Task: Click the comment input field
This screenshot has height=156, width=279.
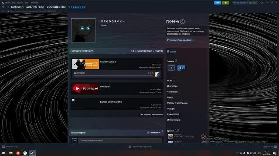Action: pos(120,141)
